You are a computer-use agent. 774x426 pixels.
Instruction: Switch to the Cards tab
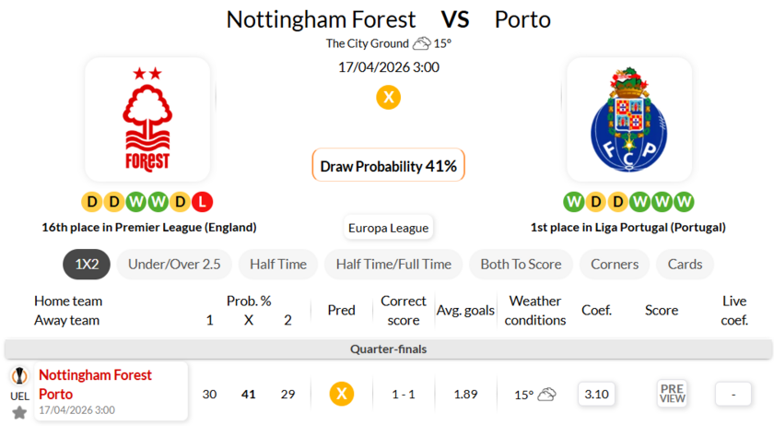[x=685, y=264]
